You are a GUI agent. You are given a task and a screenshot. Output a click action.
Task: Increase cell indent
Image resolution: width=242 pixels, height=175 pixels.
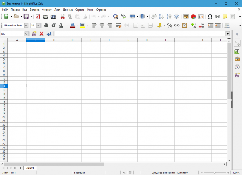[x=211, y=25]
